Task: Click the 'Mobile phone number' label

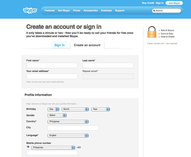Action: [39, 143]
